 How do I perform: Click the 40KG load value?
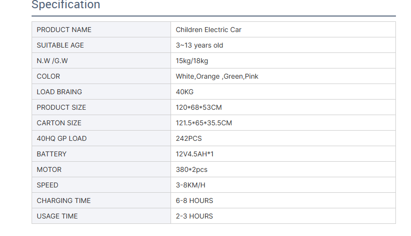[185, 92]
